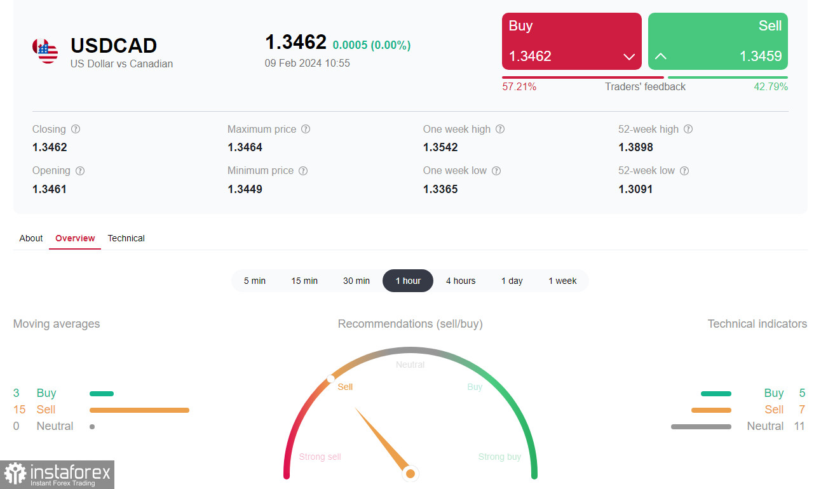Click the "Neutral" label on the gauge

point(410,365)
